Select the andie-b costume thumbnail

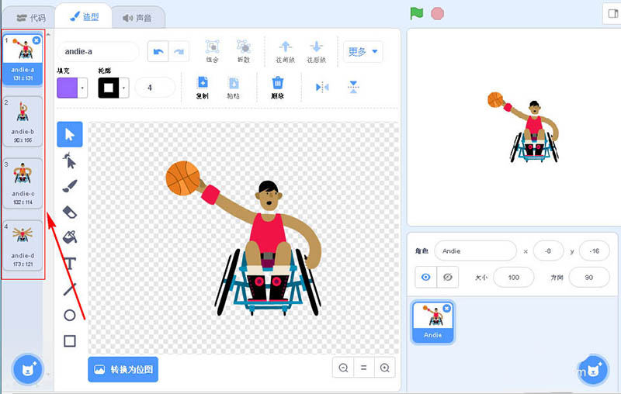click(x=23, y=122)
